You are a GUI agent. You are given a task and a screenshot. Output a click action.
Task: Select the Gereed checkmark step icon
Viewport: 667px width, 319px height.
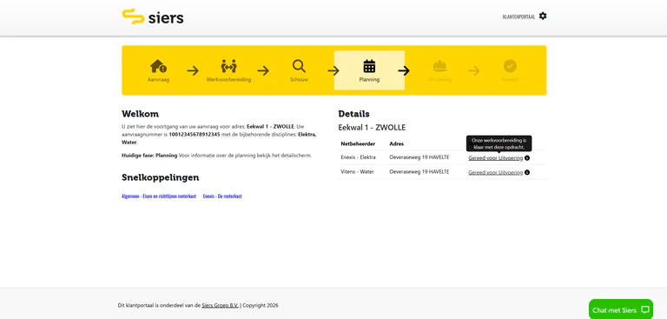coord(510,66)
